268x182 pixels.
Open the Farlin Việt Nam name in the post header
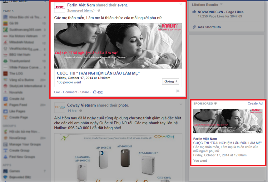click(x=81, y=5)
